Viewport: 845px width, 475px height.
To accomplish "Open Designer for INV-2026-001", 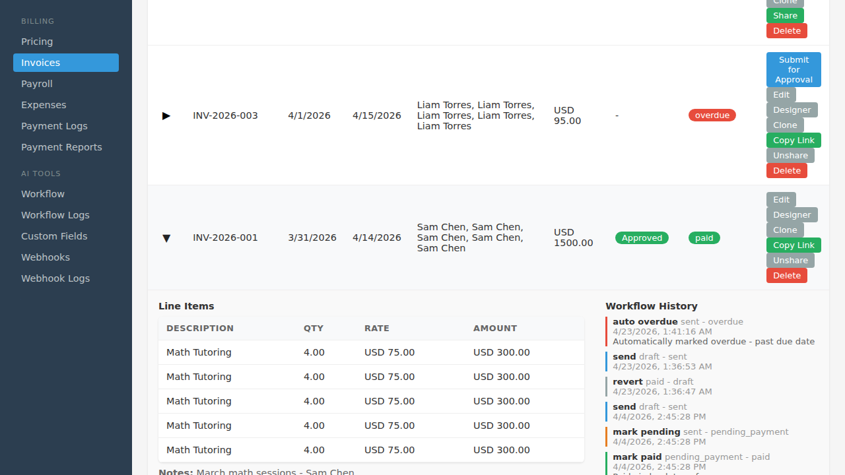I will pos(792,215).
